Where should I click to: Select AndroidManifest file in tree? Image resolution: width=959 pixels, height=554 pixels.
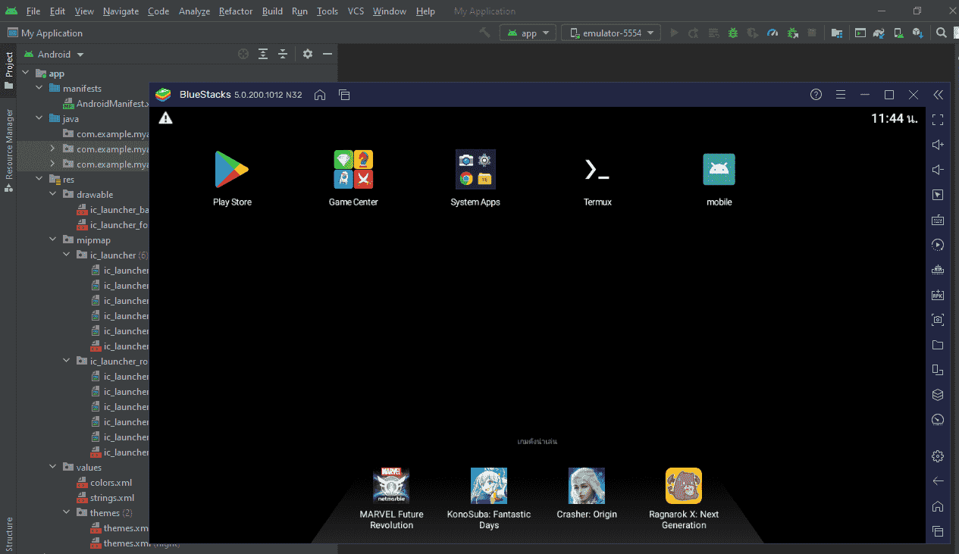click(x=106, y=104)
